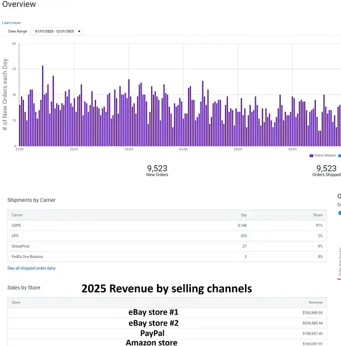Sort by the Carrier column header
The image size is (341, 346).
17,215
